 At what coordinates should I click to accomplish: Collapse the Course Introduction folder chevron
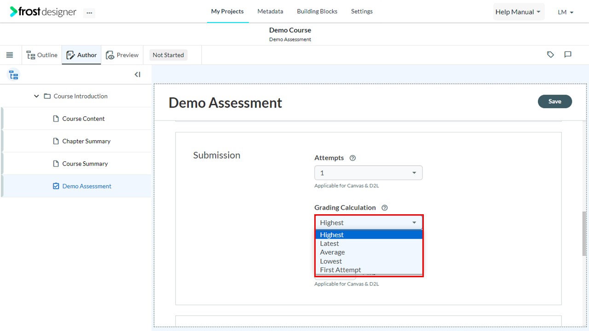[x=36, y=97]
